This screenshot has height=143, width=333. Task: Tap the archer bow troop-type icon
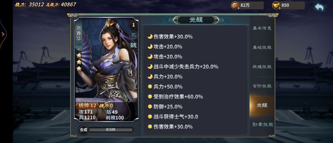click(x=134, y=35)
